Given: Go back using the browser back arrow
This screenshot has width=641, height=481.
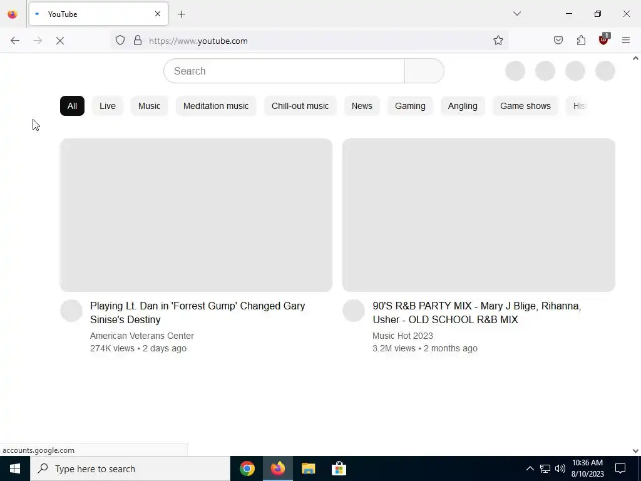Looking at the screenshot, I should (15, 41).
